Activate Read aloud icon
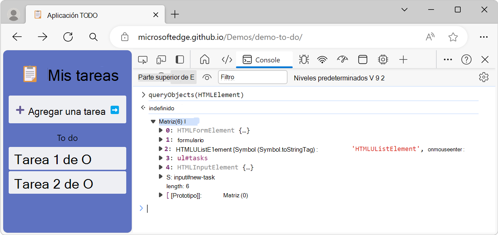 tap(430, 37)
